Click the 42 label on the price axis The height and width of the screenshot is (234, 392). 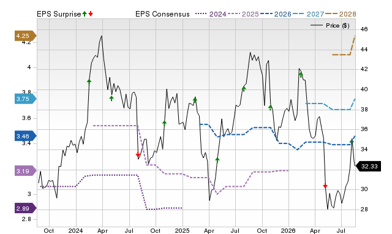pyautogui.click(x=364, y=69)
